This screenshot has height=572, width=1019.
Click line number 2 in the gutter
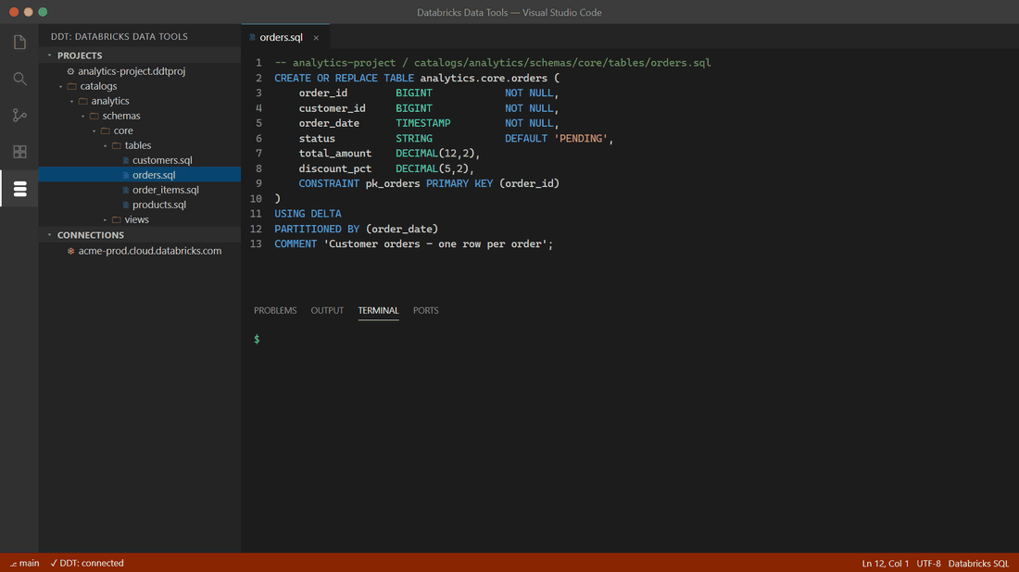click(258, 78)
